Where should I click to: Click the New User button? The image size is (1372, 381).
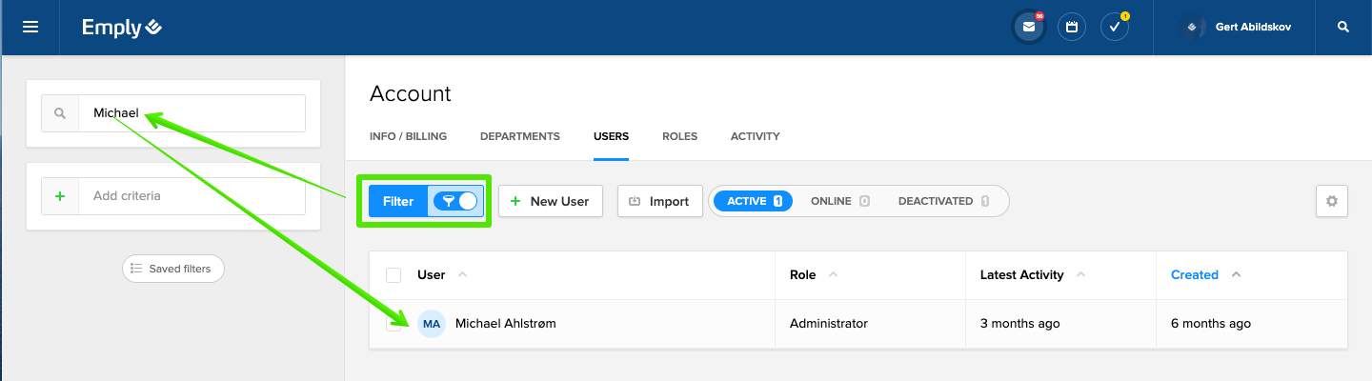click(550, 201)
